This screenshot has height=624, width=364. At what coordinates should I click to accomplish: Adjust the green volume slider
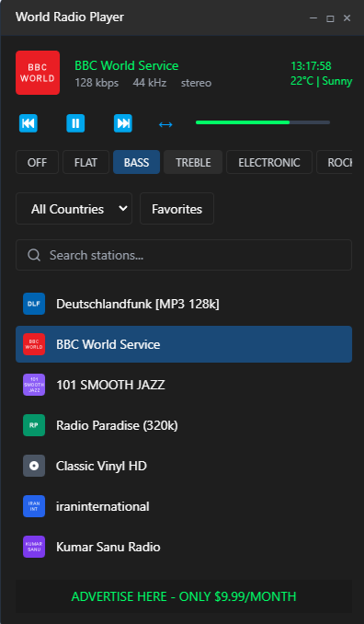pyautogui.click(x=263, y=122)
